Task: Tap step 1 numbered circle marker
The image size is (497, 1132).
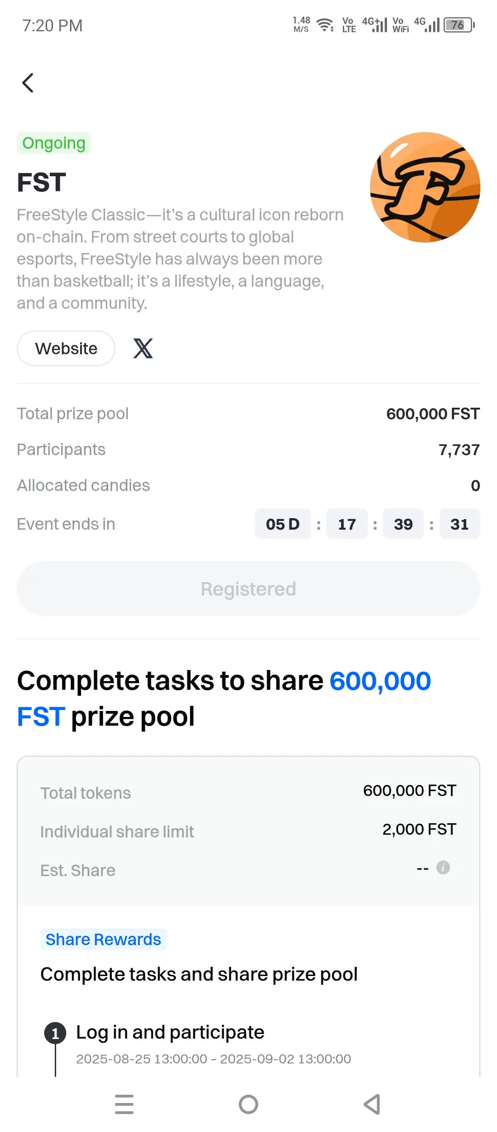Action: click(55, 1034)
